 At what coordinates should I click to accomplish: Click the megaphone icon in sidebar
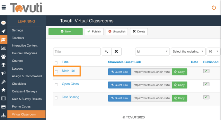pos(4,73)
